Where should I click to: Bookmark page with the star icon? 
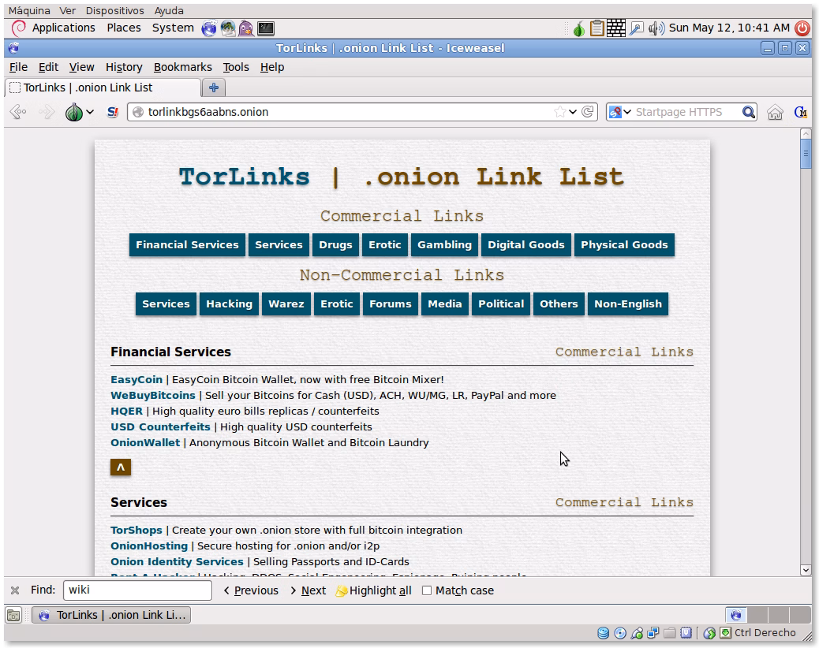[560, 112]
